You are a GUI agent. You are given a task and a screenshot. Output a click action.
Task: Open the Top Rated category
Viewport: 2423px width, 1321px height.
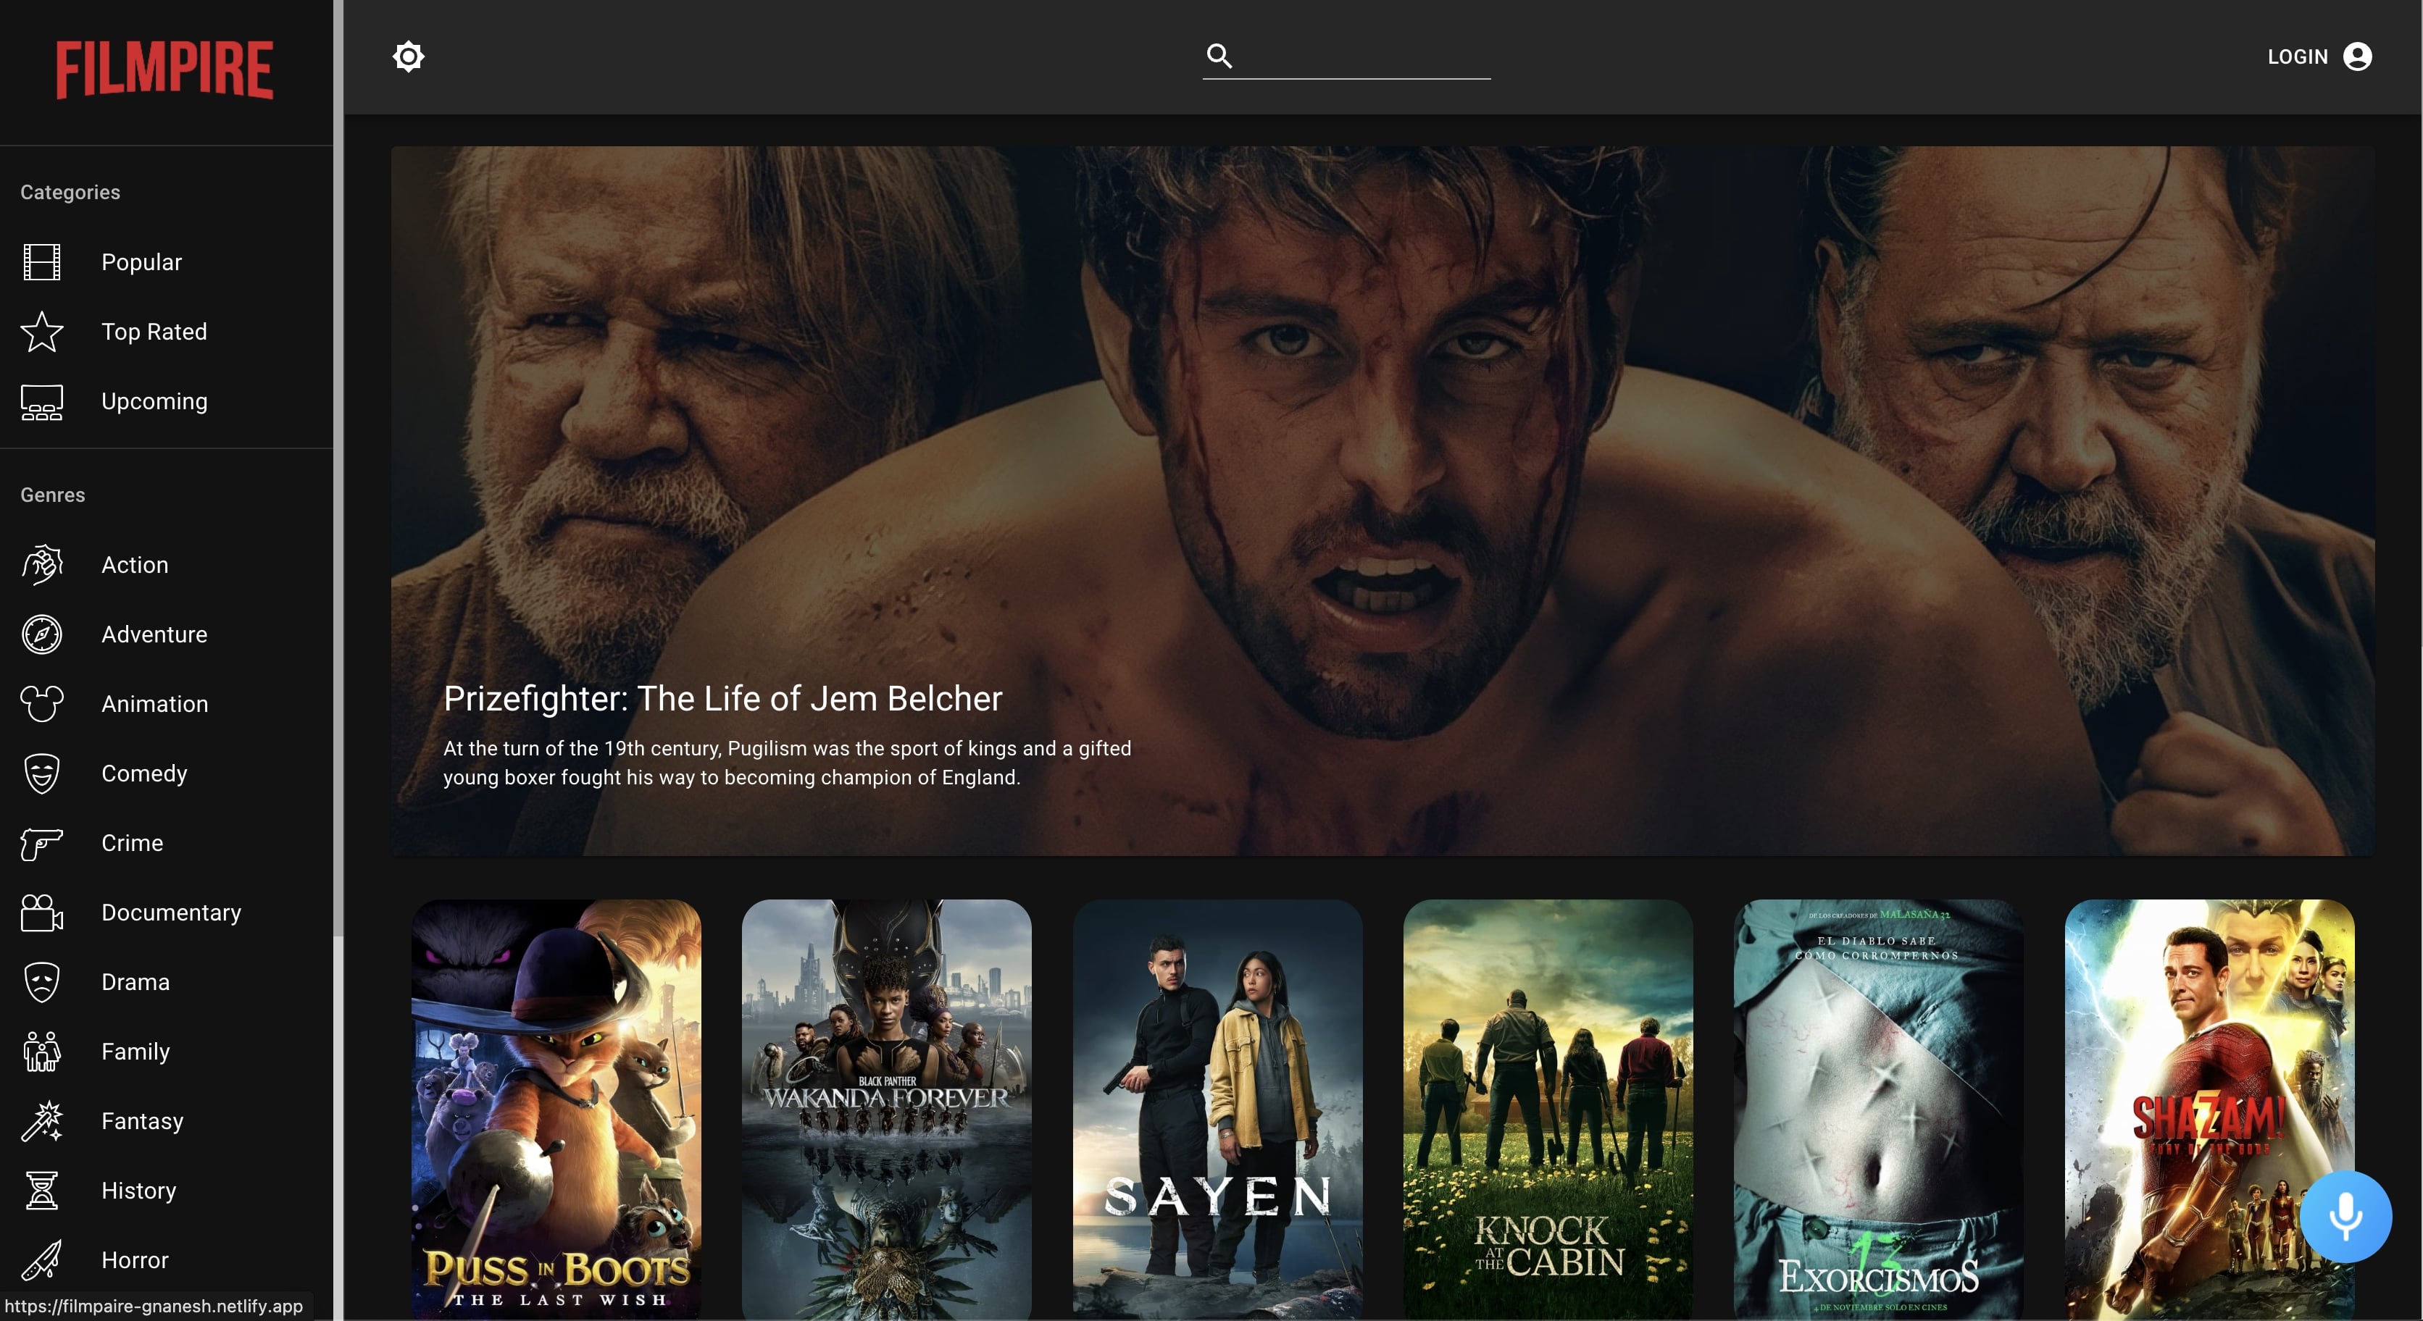(154, 332)
